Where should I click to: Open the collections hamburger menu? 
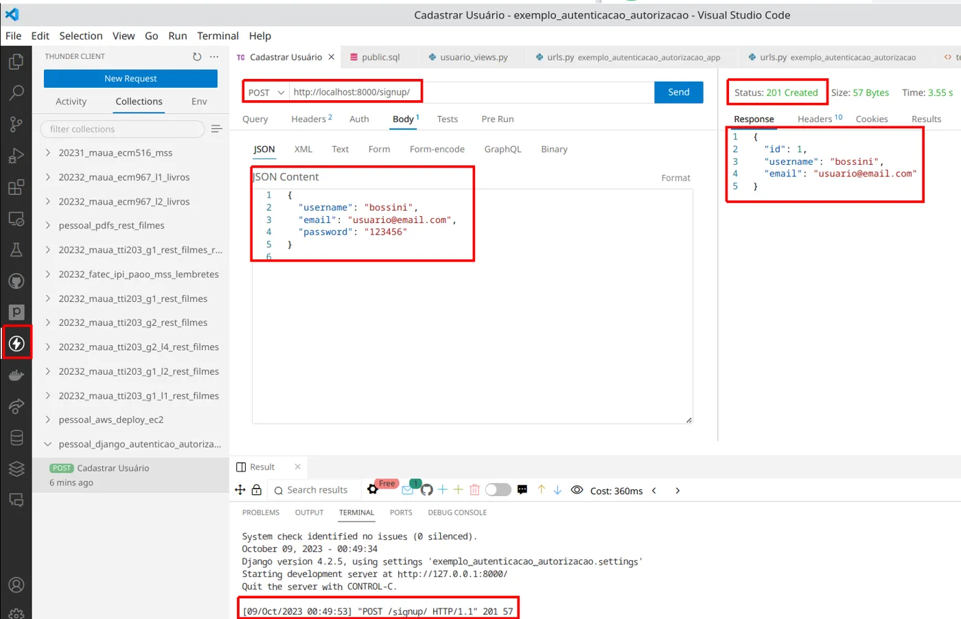tap(216, 129)
